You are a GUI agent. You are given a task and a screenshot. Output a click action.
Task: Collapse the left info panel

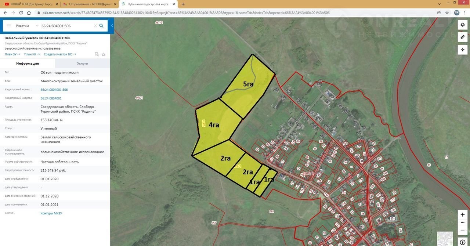point(112,26)
